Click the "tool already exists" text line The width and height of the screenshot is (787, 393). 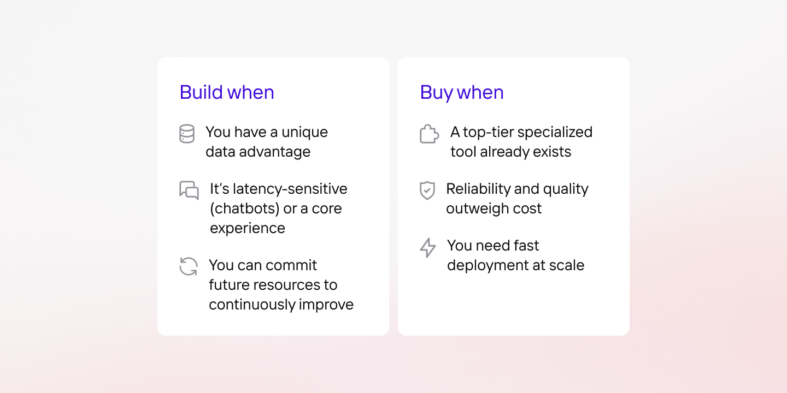point(510,152)
